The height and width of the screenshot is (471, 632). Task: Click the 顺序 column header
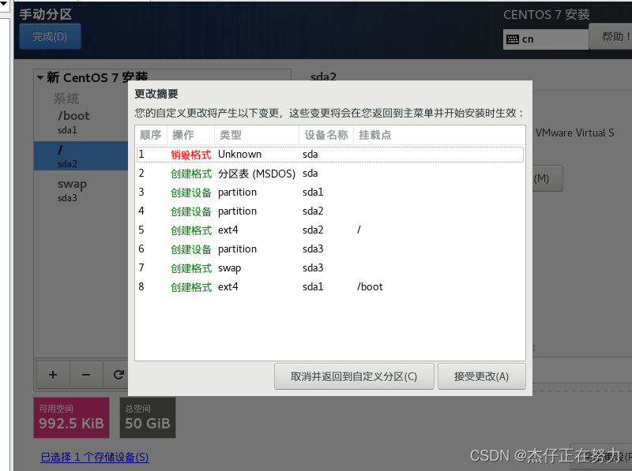tap(151, 135)
